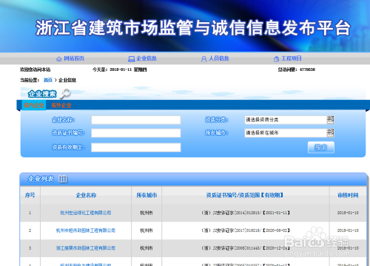The height and width of the screenshot is (266, 370).
Task: Open the 首页 breadcrumb link
Action: pos(48,80)
